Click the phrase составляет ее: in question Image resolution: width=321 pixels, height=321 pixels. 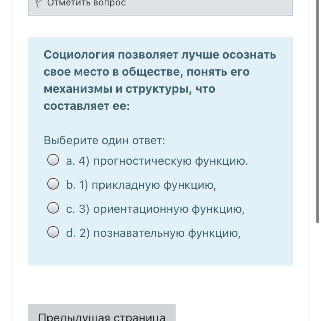87,106
